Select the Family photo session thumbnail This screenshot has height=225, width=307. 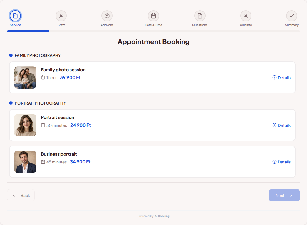(25, 77)
